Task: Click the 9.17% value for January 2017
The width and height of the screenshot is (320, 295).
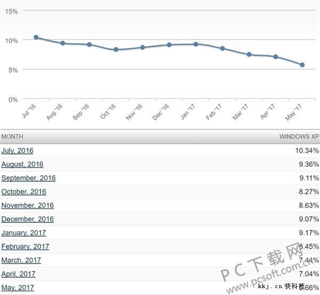Action: [x=309, y=233]
